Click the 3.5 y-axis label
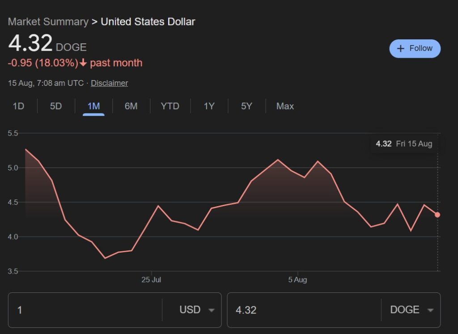Image resolution: width=458 pixels, height=334 pixels. (x=13, y=271)
